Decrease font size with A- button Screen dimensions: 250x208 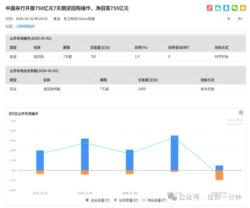(229, 19)
